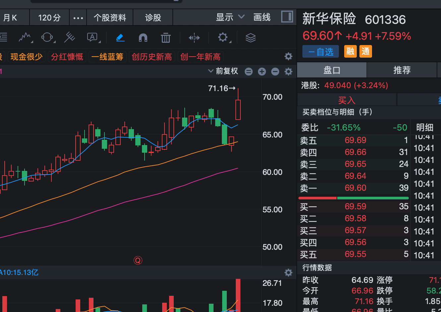Screen dimensions: 441x312
Task: Click the circled Q marker on chart
Action: pyautogui.click(x=138, y=260)
